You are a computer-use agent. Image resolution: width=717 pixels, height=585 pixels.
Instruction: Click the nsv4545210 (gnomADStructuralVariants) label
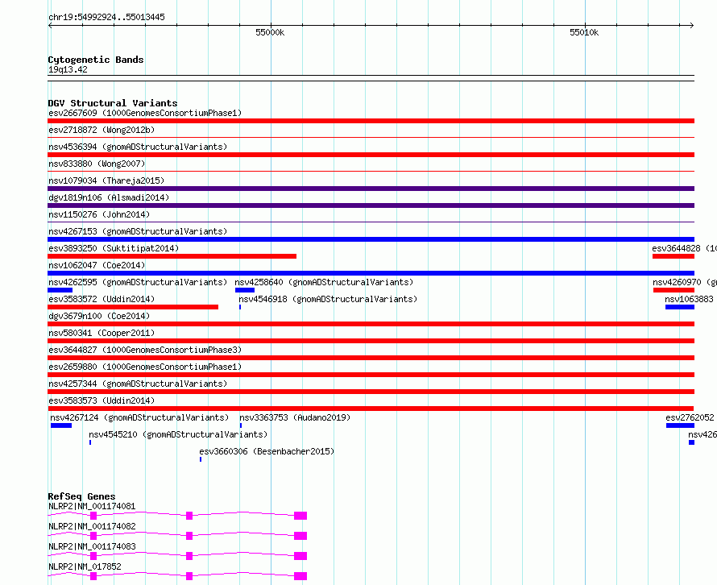pos(178,434)
